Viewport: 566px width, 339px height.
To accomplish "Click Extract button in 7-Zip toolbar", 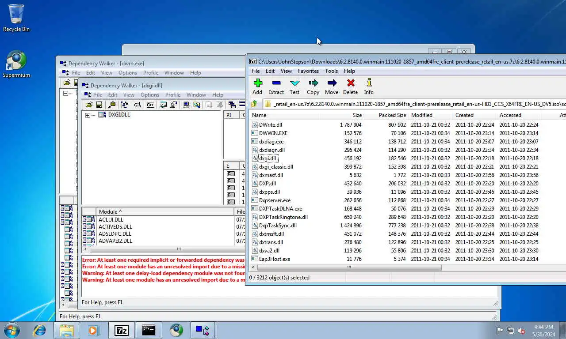I will pos(276,87).
